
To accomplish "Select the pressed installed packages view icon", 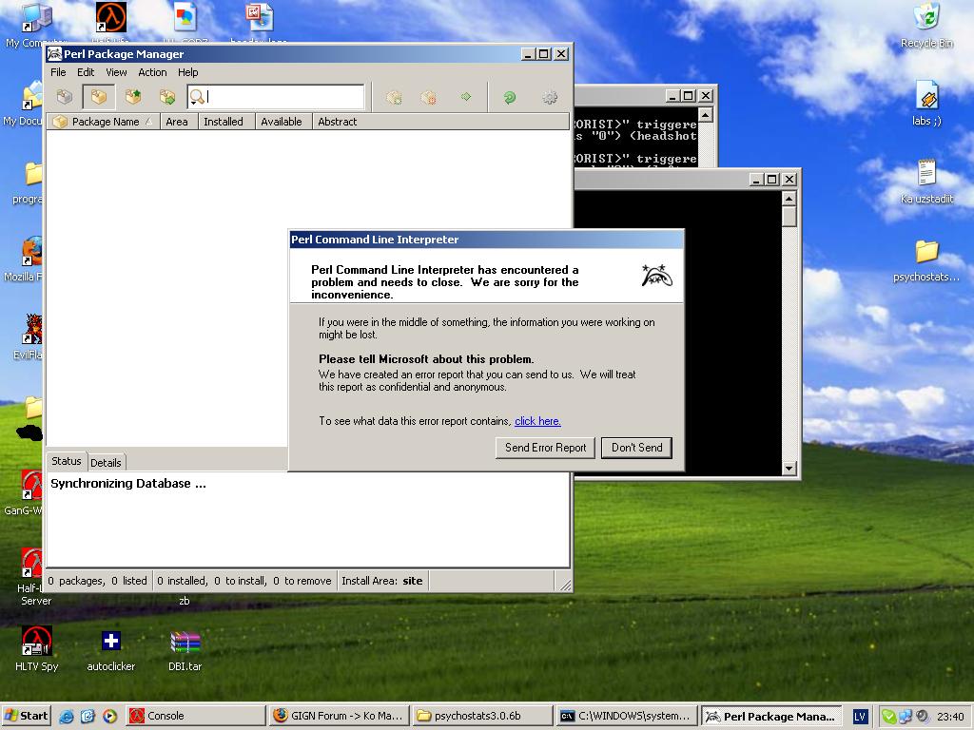I will pyautogui.click(x=99, y=97).
